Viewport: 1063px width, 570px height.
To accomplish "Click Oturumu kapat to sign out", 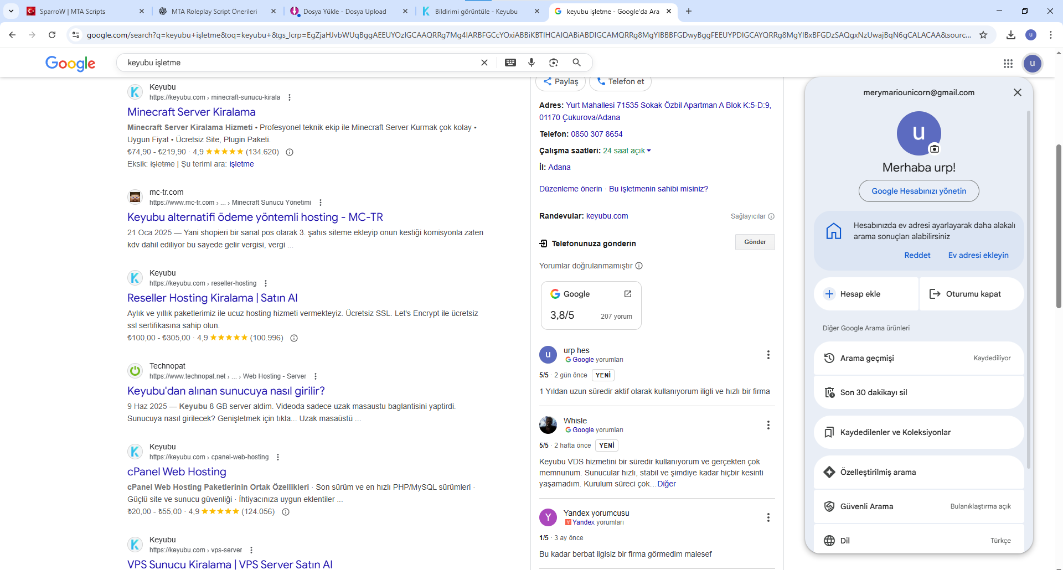I will click(x=972, y=294).
